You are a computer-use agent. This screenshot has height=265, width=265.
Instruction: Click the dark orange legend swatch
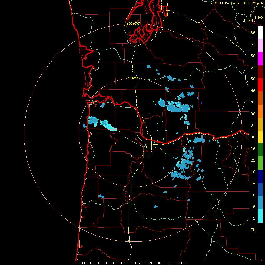tap(260, 98)
